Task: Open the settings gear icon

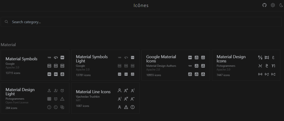Action: point(273,5)
